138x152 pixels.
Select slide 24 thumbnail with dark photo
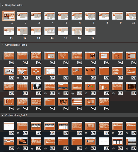[90, 55]
